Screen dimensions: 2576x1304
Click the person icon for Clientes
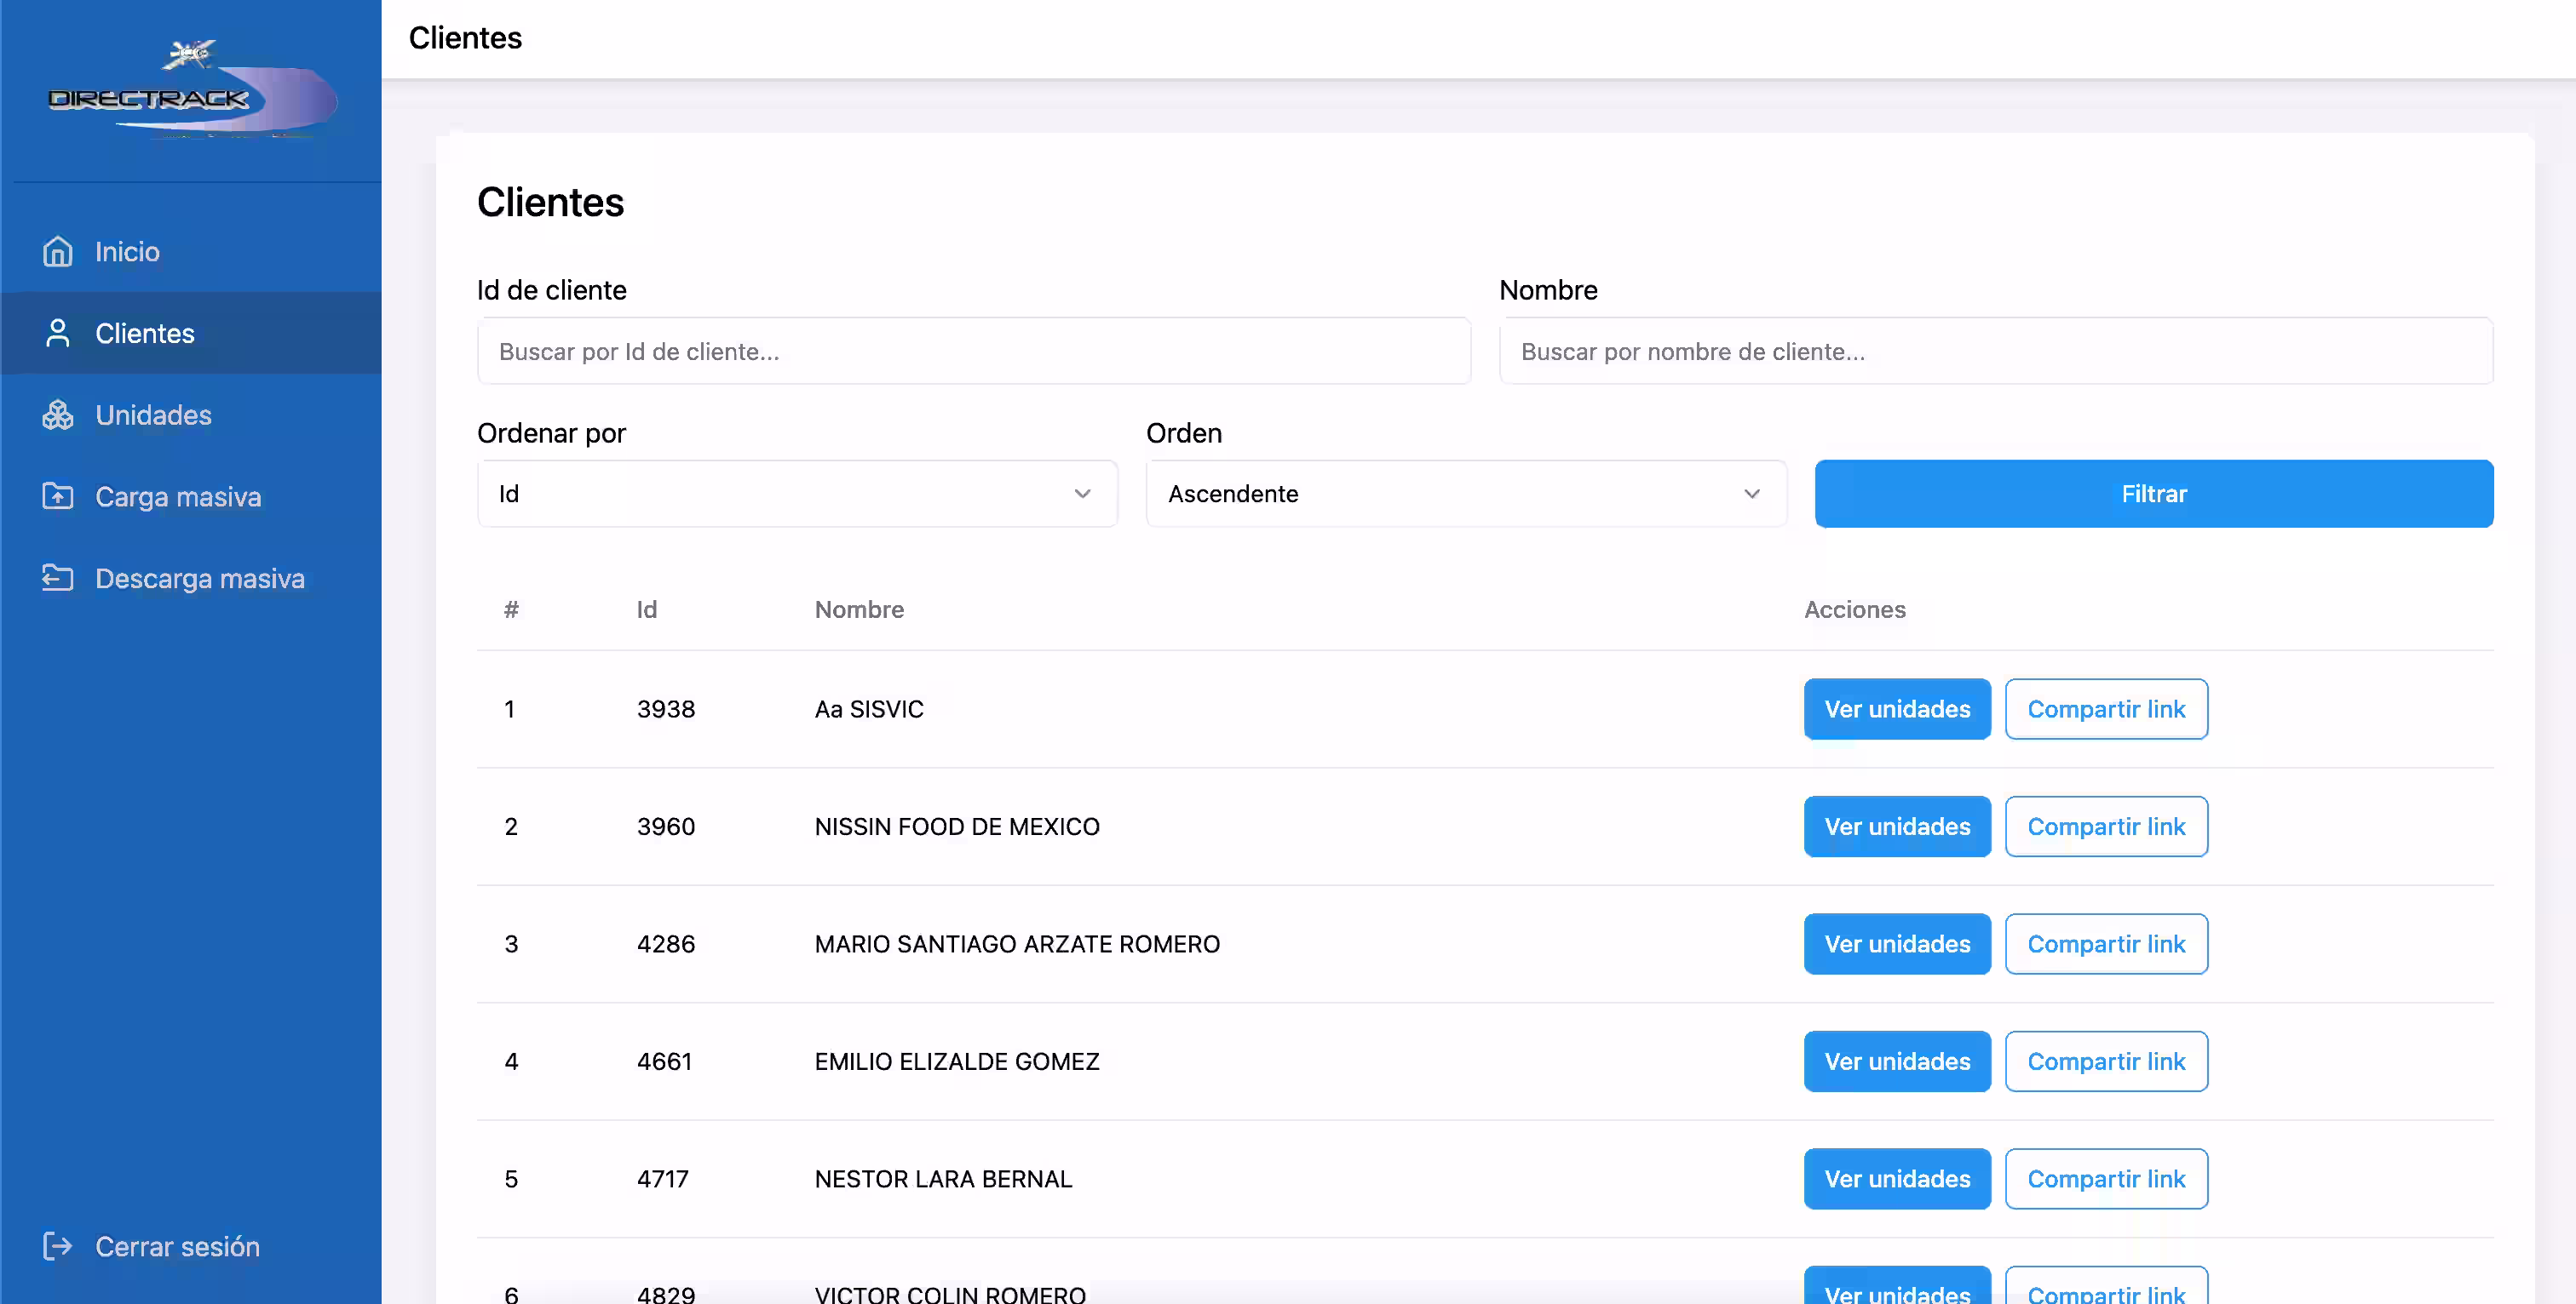tap(58, 334)
